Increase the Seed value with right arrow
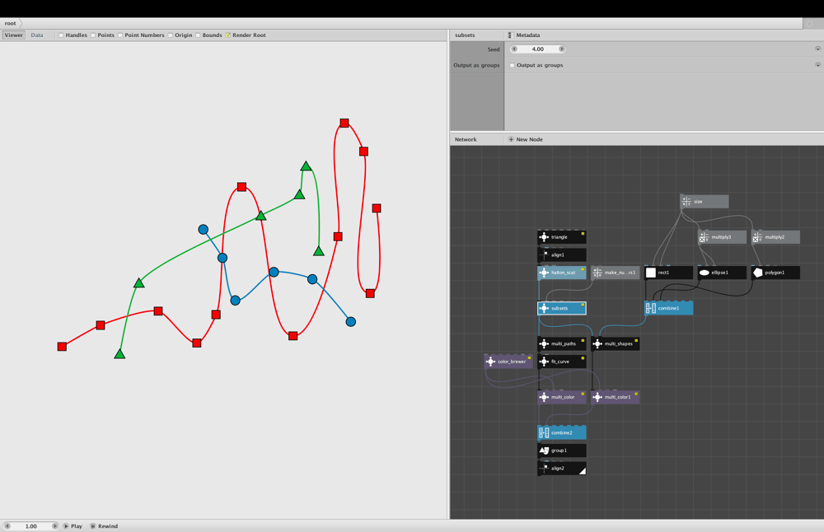Screen dimensions: 824x532 [561, 49]
